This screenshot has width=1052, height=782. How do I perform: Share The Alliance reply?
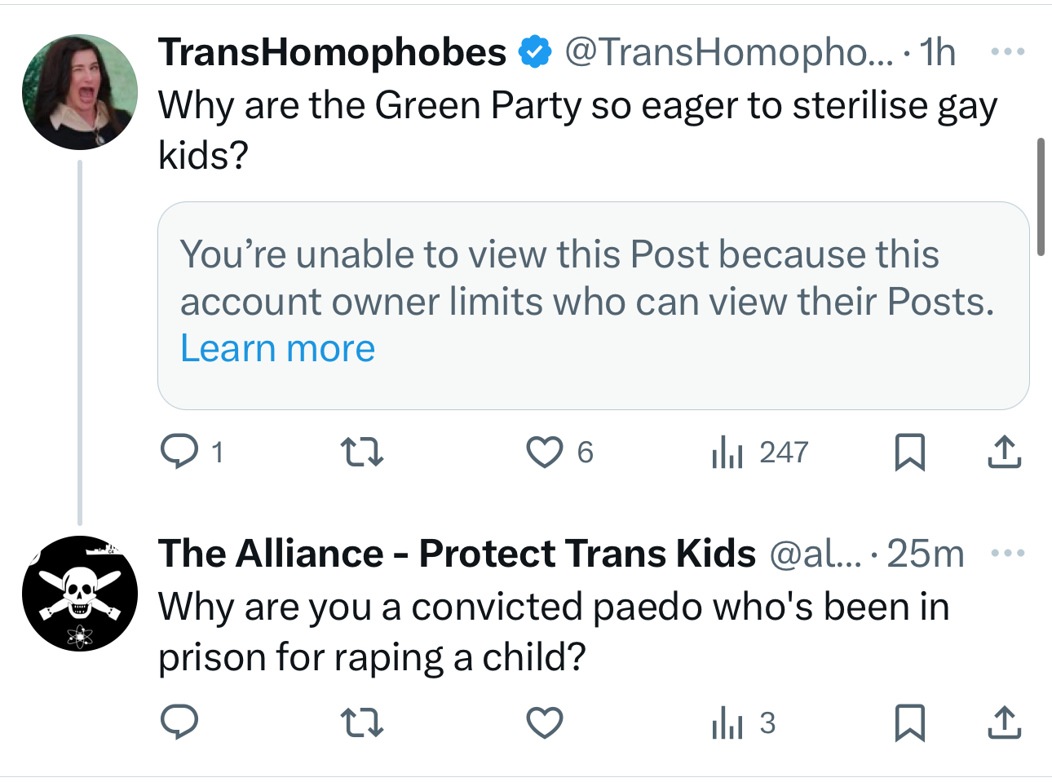1004,722
